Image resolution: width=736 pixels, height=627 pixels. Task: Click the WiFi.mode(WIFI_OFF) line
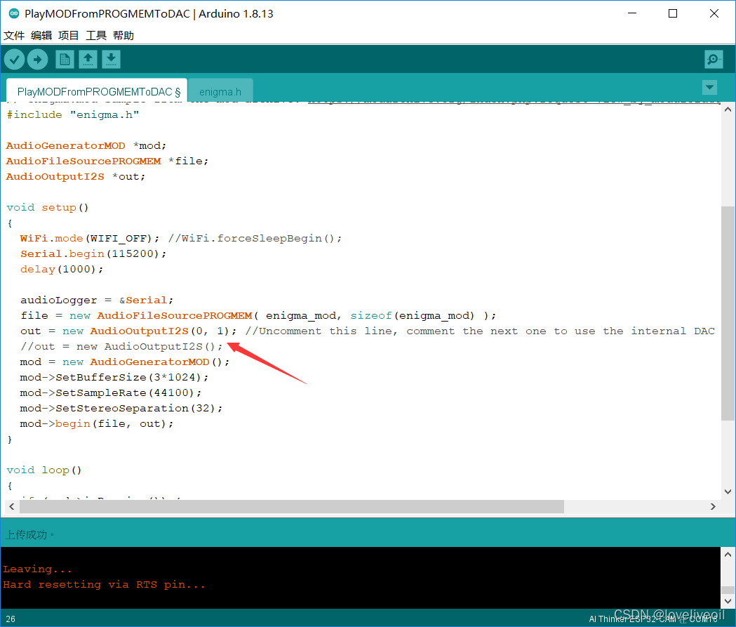(181, 239)
